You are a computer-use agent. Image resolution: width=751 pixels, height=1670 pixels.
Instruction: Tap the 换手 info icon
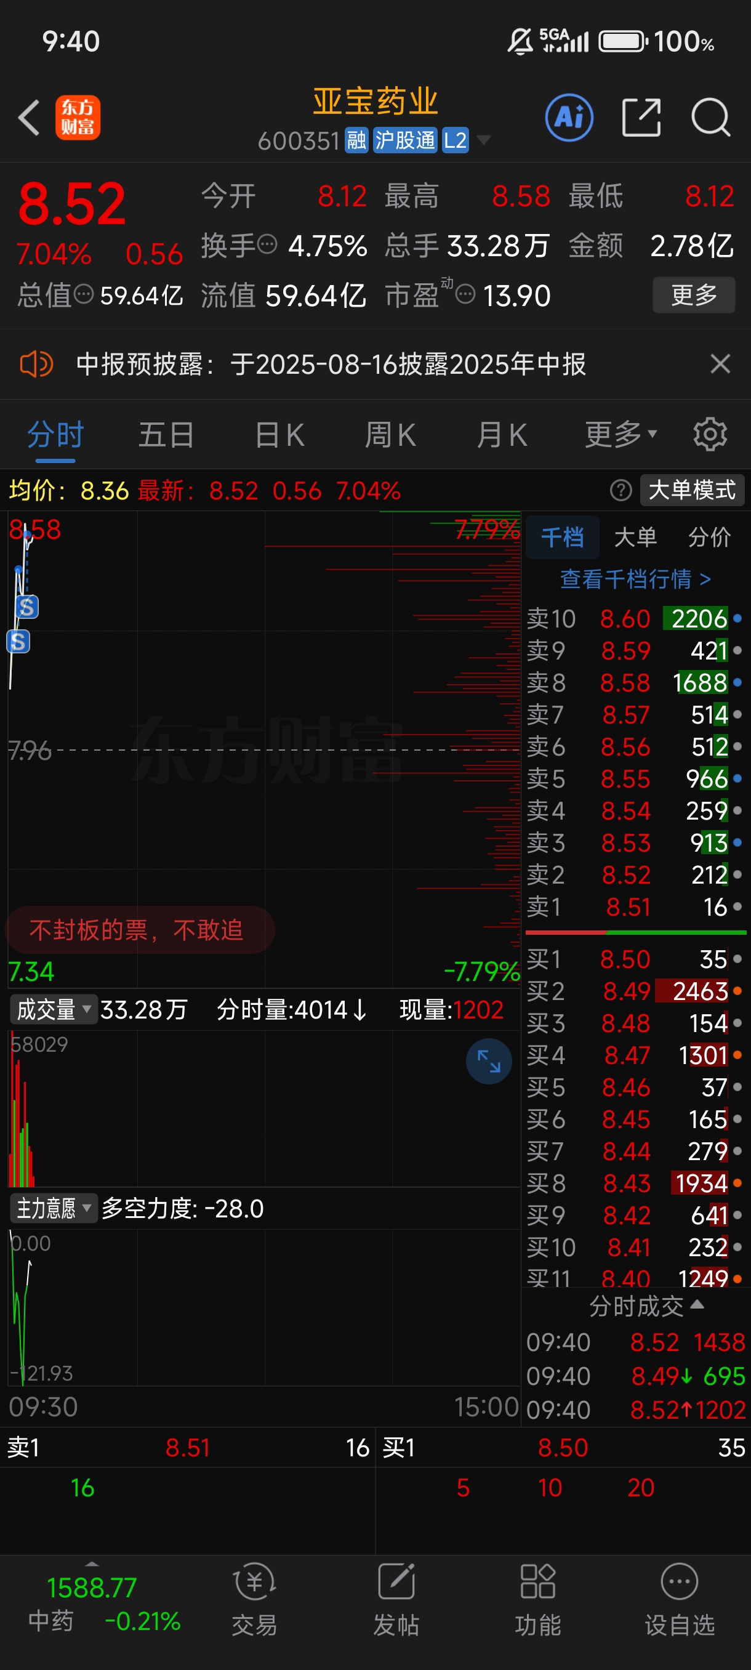click(267, 244)
